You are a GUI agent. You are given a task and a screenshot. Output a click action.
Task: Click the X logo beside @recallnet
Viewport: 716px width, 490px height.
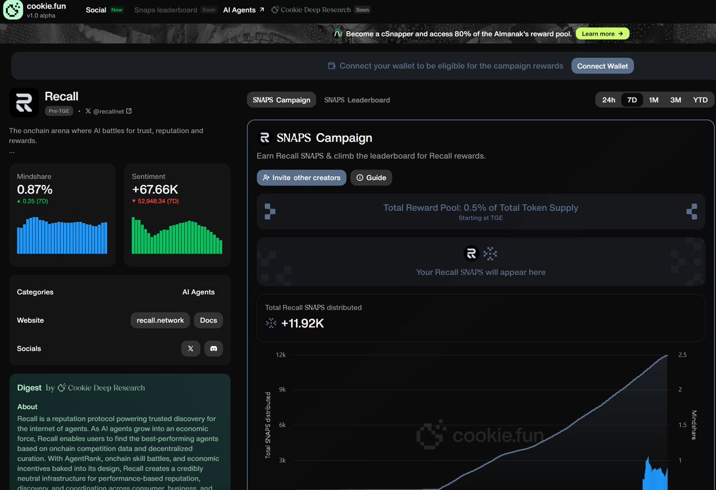[88, 111]
